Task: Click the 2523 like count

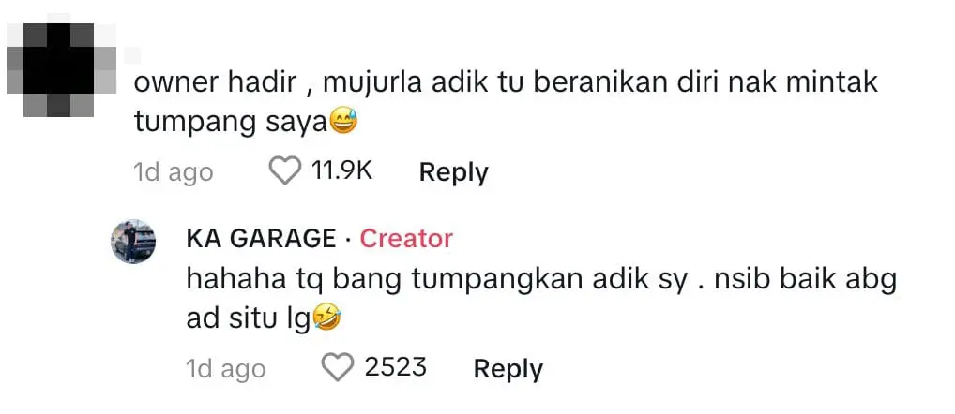Action: coord(395,367)
